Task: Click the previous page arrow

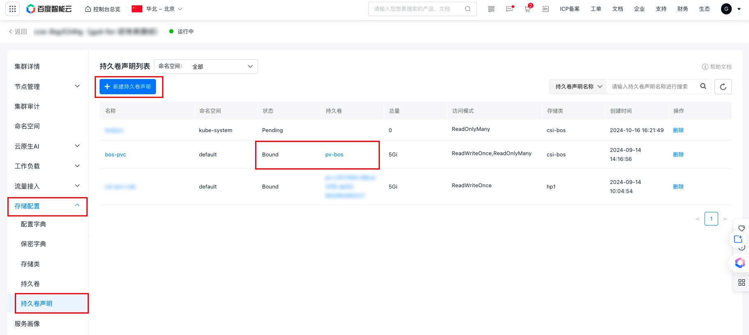Action: (698, 219)
